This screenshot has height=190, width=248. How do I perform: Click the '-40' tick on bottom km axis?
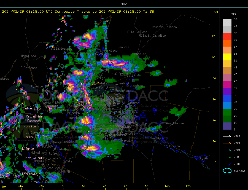(20, 186)
